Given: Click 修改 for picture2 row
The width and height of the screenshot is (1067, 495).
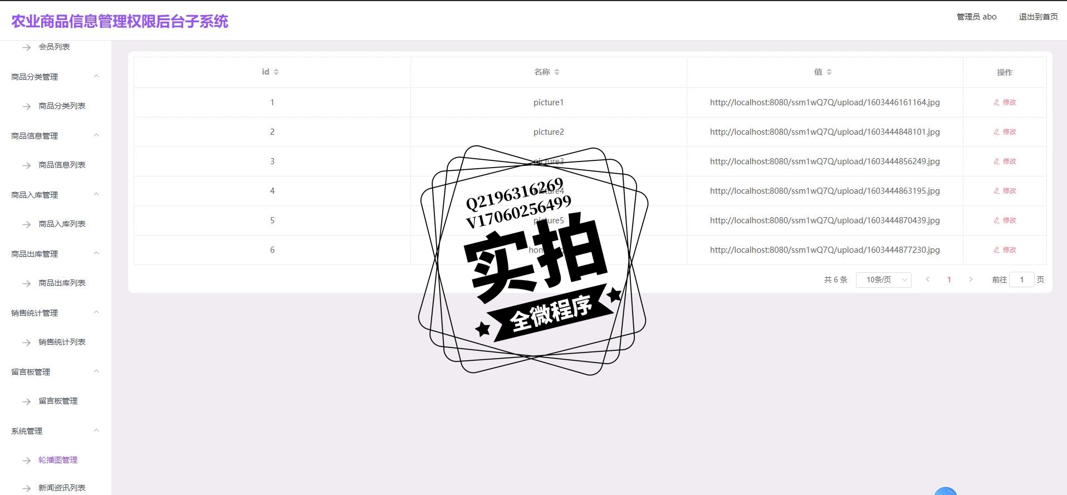Looking at the screenshot, I should pyautogui.click(x=1005, y=132).
